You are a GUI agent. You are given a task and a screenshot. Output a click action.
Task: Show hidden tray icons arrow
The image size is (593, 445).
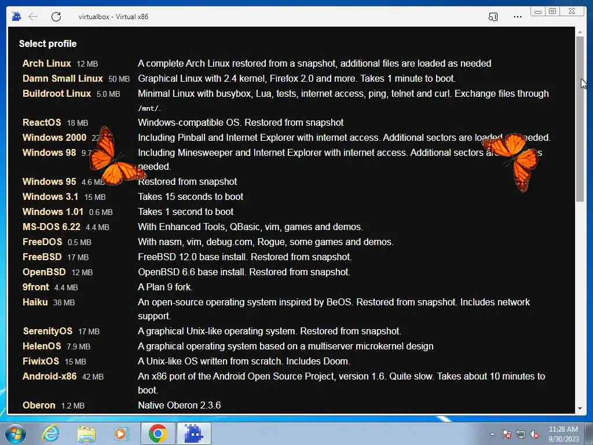pos(492,434)
